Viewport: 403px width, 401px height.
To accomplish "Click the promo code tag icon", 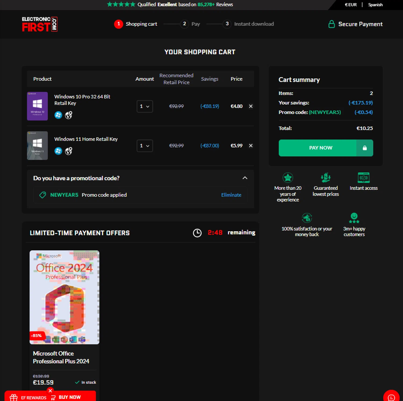I will [x=43, y=195].
